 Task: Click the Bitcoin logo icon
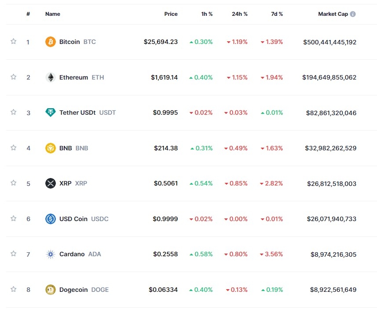[51, 42]
